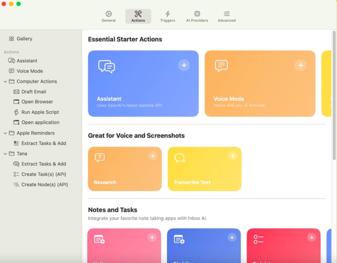337x263 pixels.
Task: Open the Advanced settings tab
Action: tap(227, 16)
